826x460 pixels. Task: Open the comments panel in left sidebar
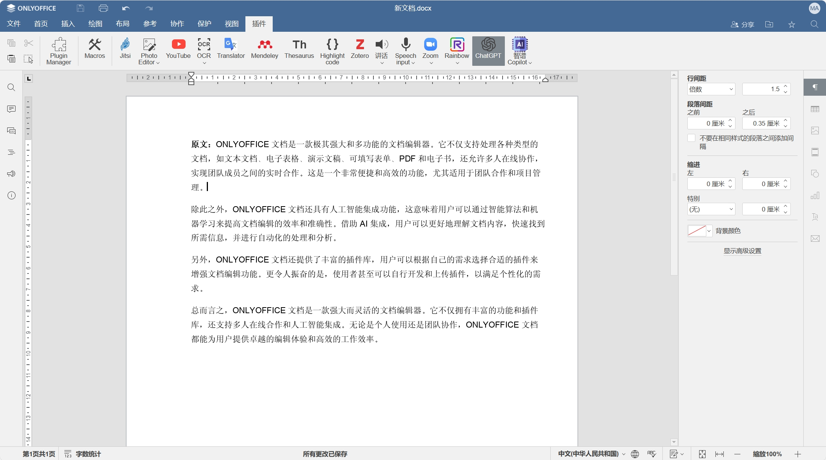11,109
